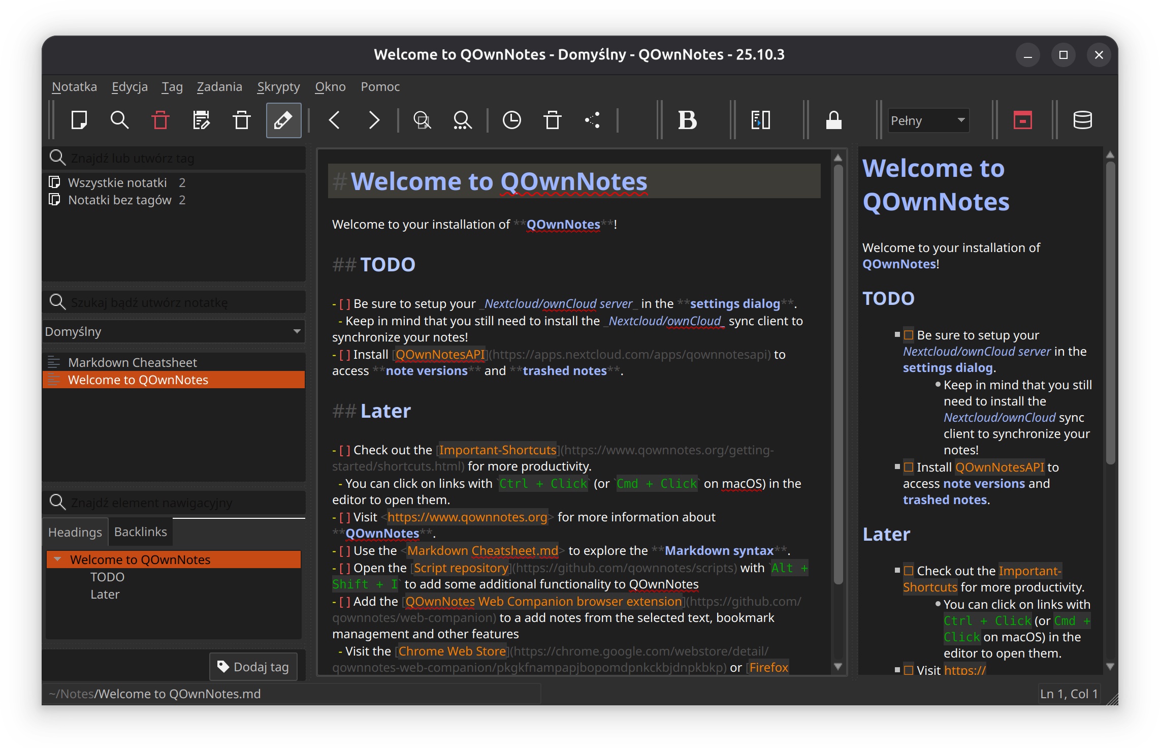The image size is (1160, 748).
Task: Open the Edycja menu
Action: 130,87
